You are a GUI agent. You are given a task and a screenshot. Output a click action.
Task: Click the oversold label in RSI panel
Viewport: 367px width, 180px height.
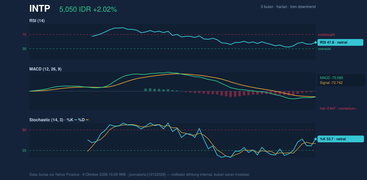(x=324, y=49)
